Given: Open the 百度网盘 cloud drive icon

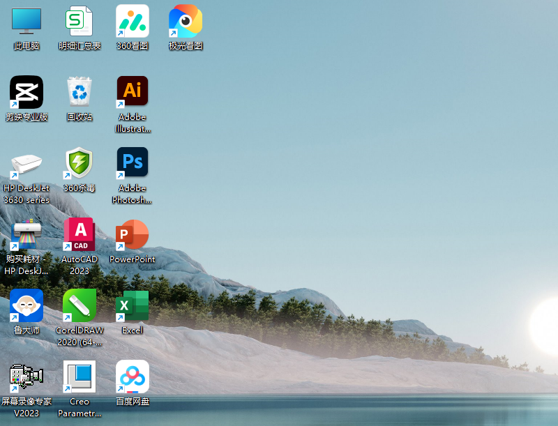Looking at the screenshot, I should (x=133, y=376).
